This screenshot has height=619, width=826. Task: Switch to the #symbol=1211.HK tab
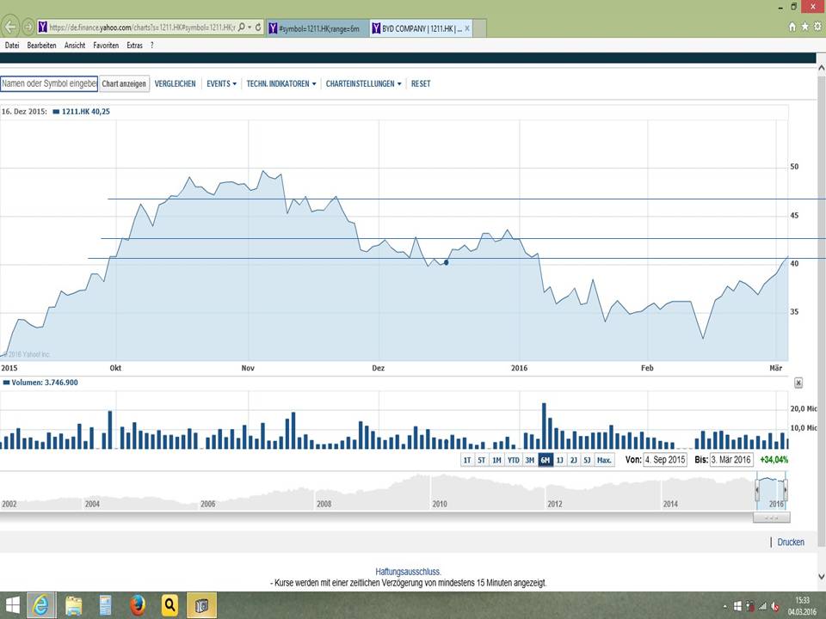pyautogui.click(x=317, y=28)
